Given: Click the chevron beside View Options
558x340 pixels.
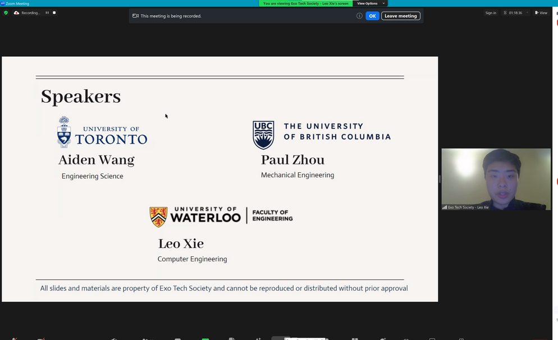Looking at the screenshot, I should [383, 3].
